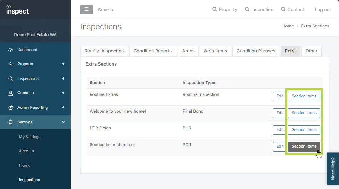The height and width of the screenshot is (189, 339).
Task: Toggle the hamburger menu button
Action: [x=86, y=9]
